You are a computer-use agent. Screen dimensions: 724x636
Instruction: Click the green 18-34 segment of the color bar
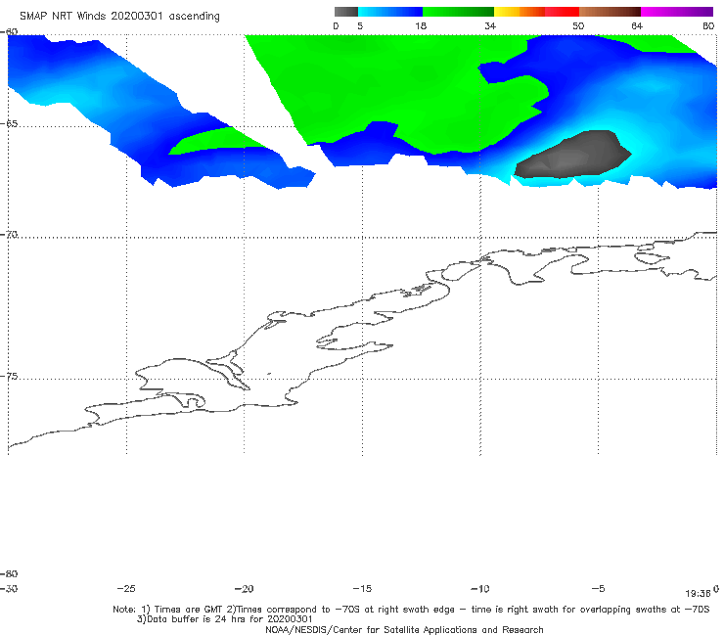tap(458, 12)
